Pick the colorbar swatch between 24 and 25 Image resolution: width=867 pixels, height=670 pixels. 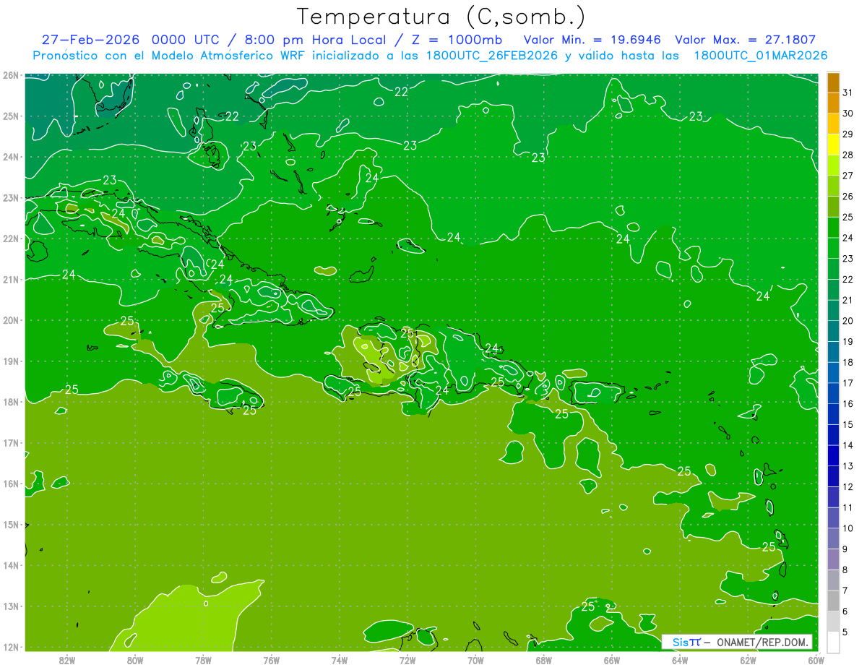tap(833, 228)
